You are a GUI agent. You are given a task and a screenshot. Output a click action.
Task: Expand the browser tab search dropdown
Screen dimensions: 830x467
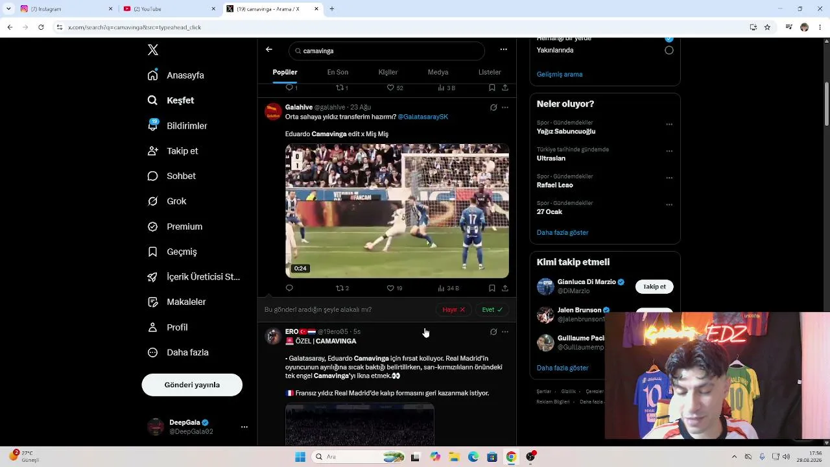click(x=8, y=9)
